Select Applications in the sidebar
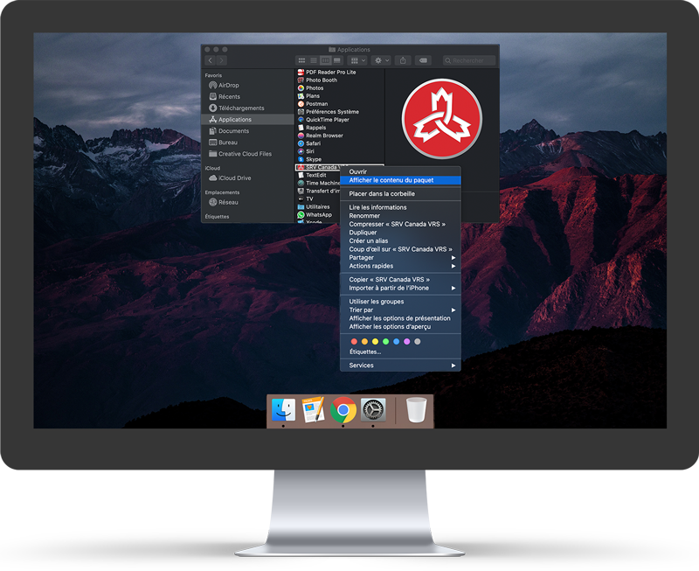This screenshot has width=699, height=571. (248, 120)
